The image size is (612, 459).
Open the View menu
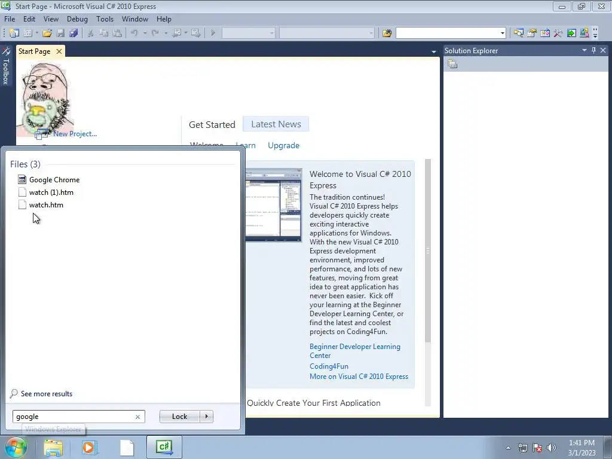point(51,19)
